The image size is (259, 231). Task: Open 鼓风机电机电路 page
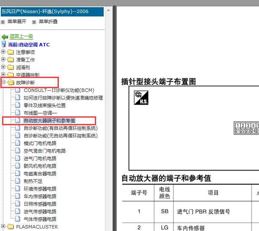pos(40,166)
